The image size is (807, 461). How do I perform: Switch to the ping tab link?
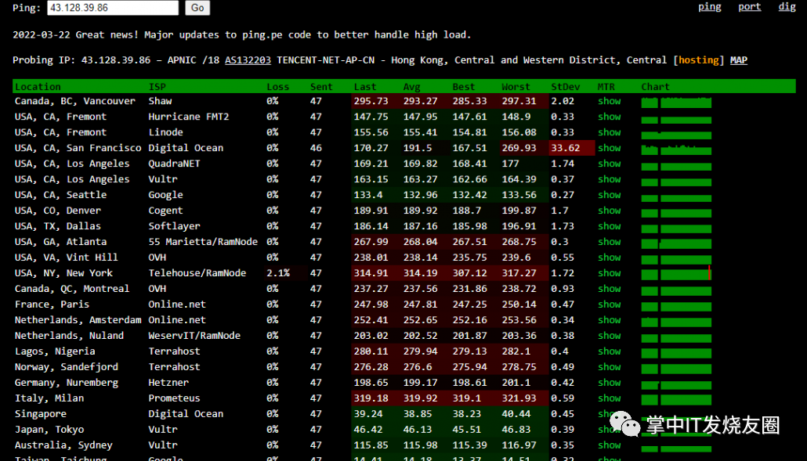point(710,7)
